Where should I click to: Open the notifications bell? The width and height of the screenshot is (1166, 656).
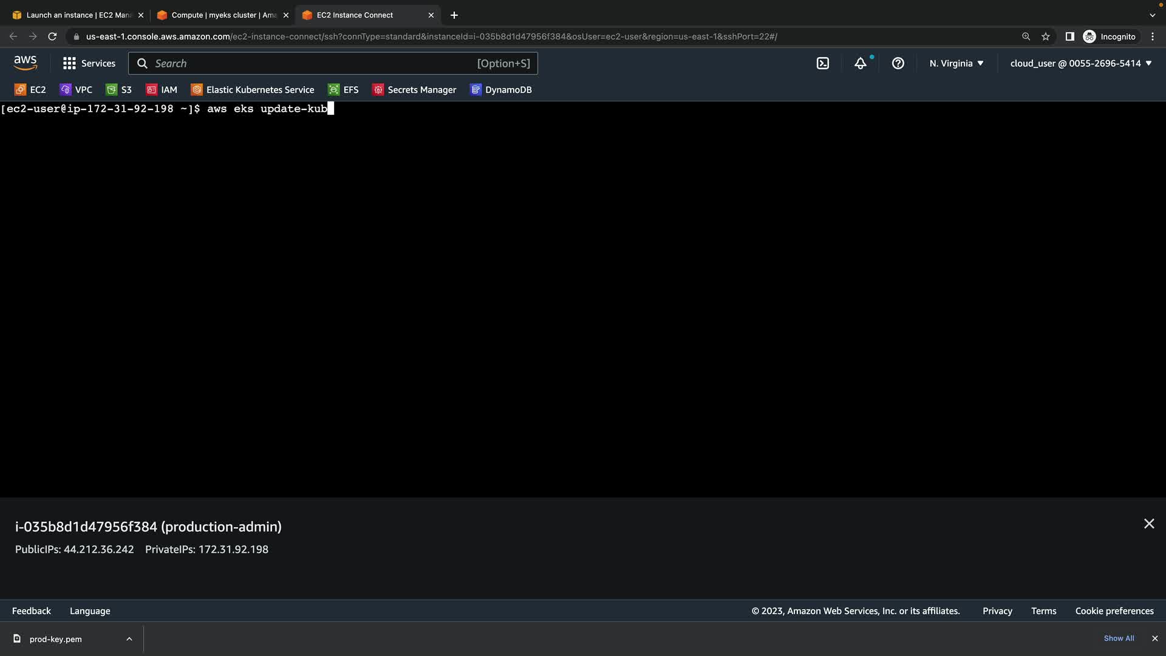click(x=861, y=63)
